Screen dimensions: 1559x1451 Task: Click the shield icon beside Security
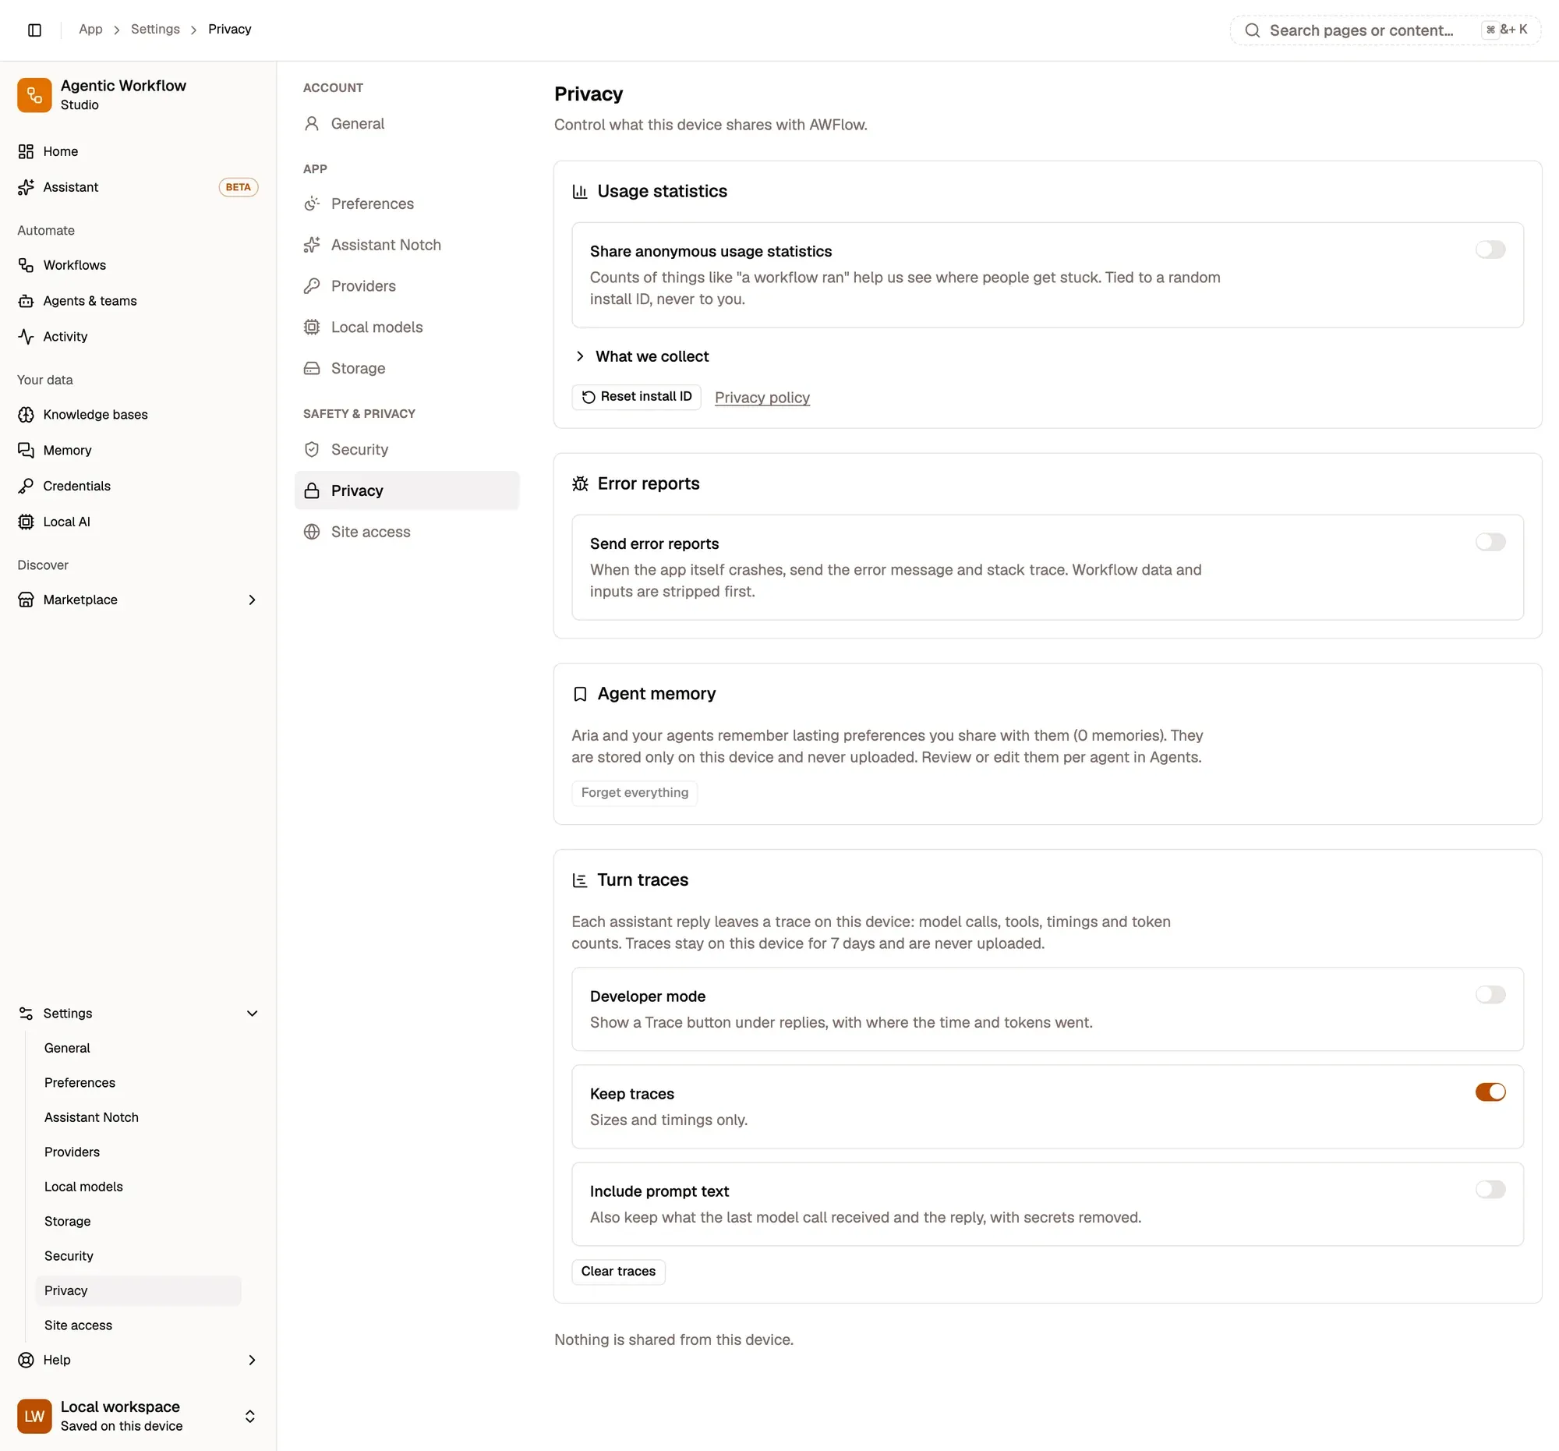point(311,449)
